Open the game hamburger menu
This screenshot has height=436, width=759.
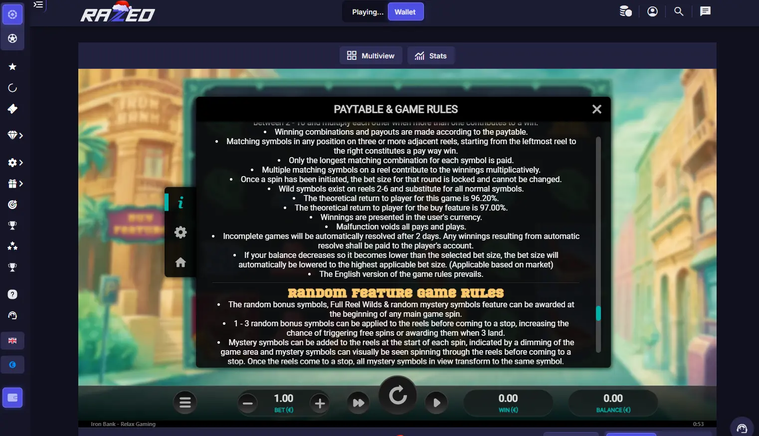185,403
